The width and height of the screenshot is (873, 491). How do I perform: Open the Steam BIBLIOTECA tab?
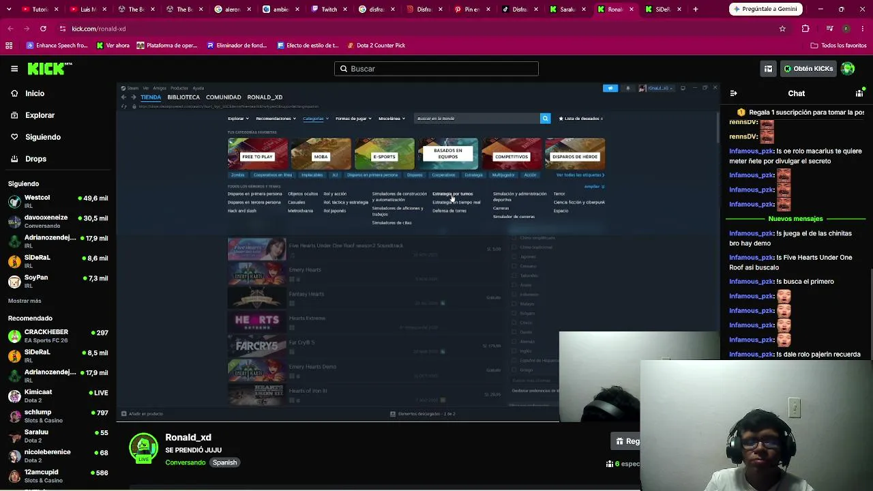point(183,98)
